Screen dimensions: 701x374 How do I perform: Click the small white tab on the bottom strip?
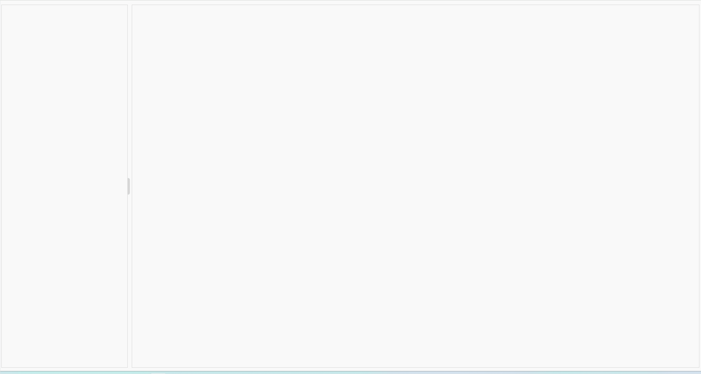[x=158, y=373]
